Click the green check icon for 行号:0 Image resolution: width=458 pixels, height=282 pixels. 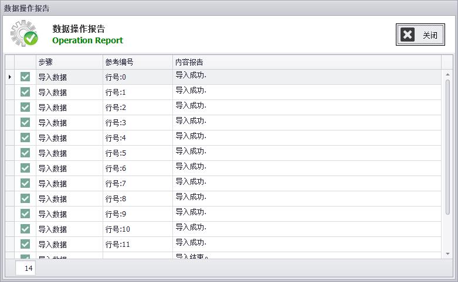pos(25,77)
